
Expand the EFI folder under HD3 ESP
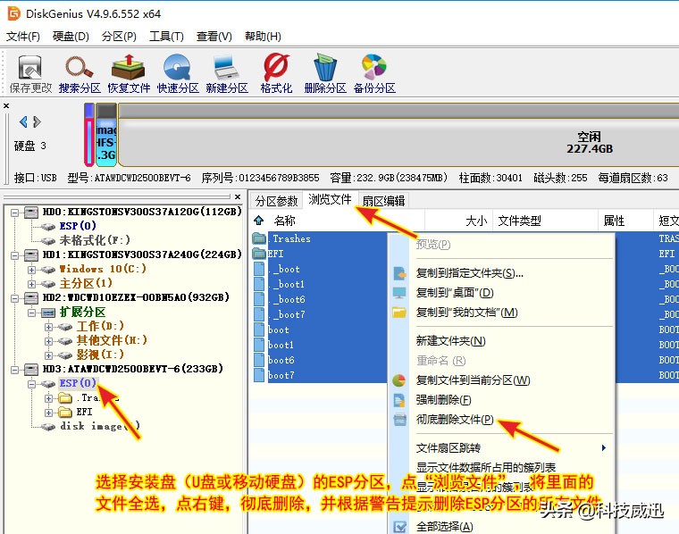click(48, 413)
